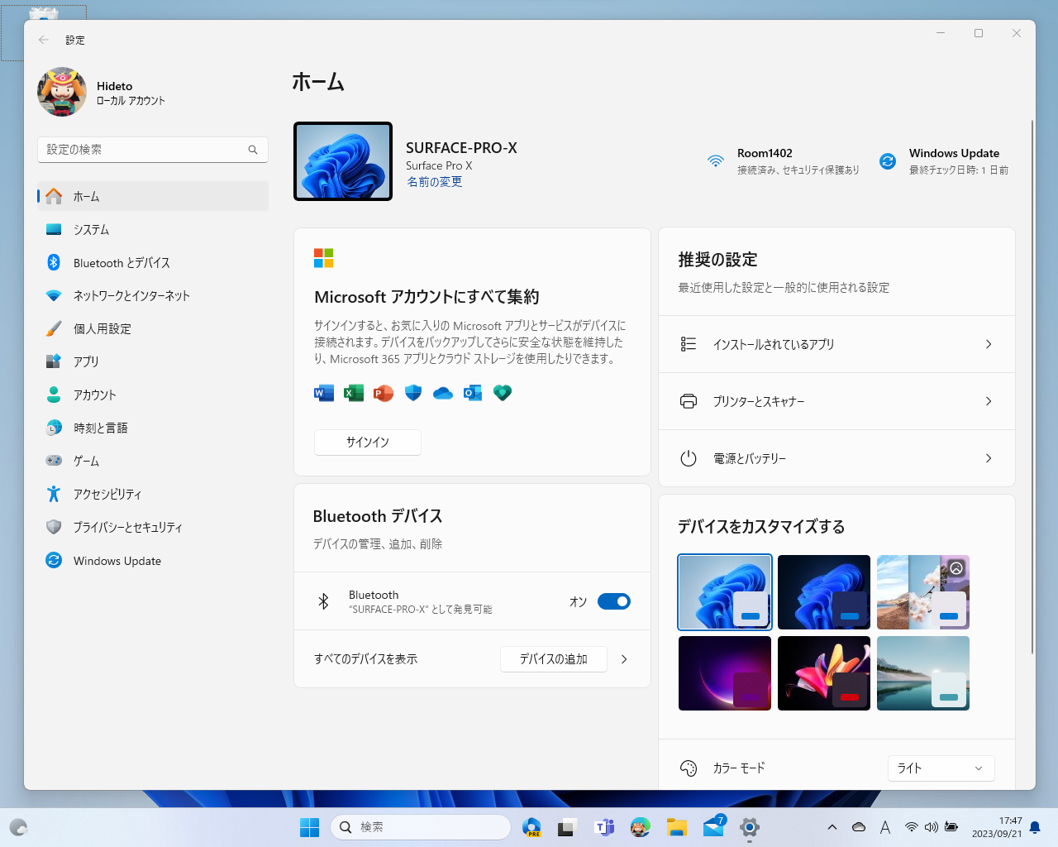Launch Microsoft Teams from the taskbar
Viewport: 1058px width, 847px height.
click(x=604, y=826)
